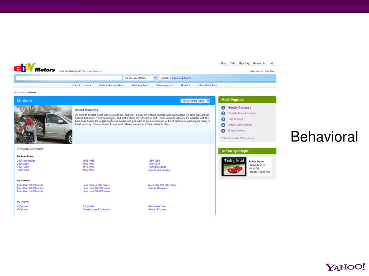Browse minivans from 1960-1969
Image resolution: width=369 pixels, height=276 pixels.
click(x=89, y=170)
